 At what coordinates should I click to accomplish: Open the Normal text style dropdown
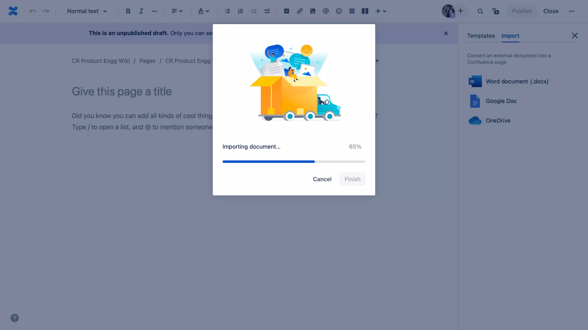click(x=87, y=11)
